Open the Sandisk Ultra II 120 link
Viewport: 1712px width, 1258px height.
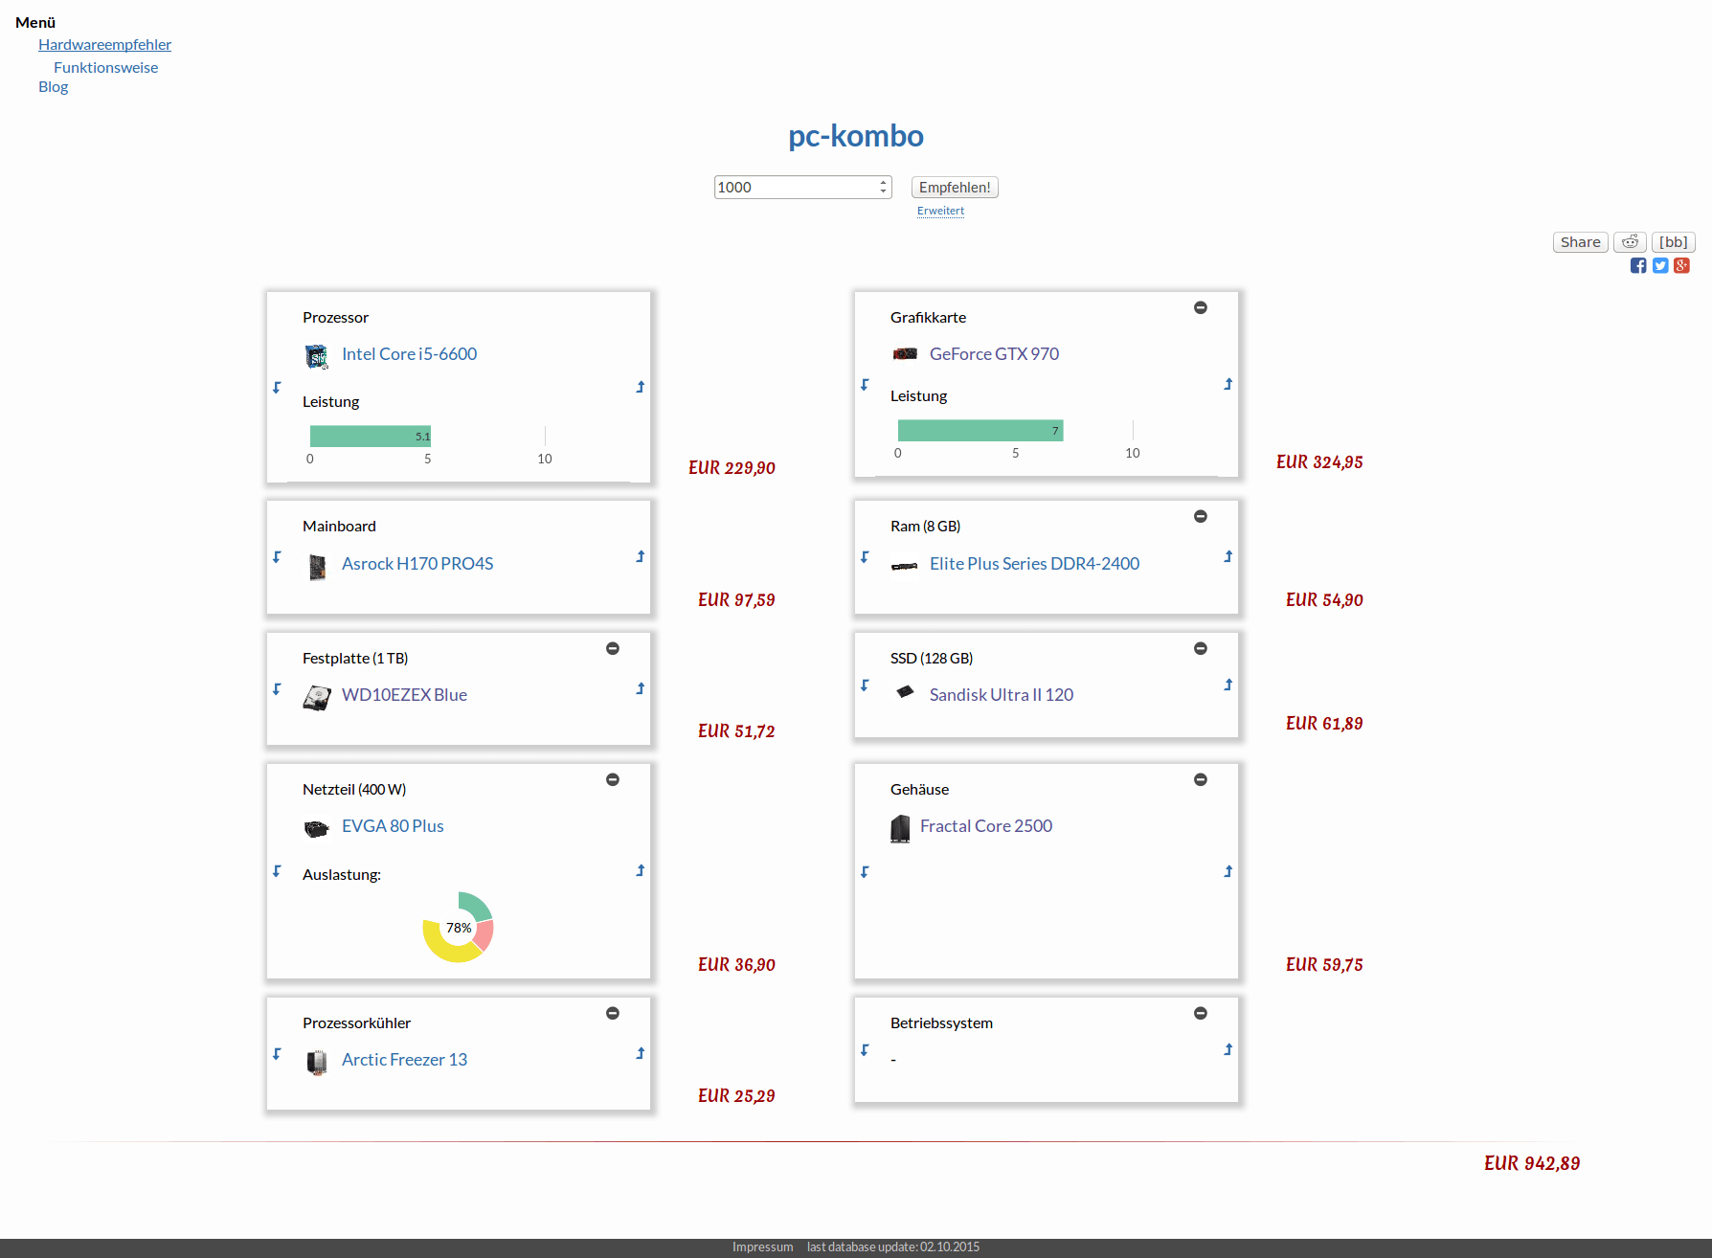pos(1001,695)
